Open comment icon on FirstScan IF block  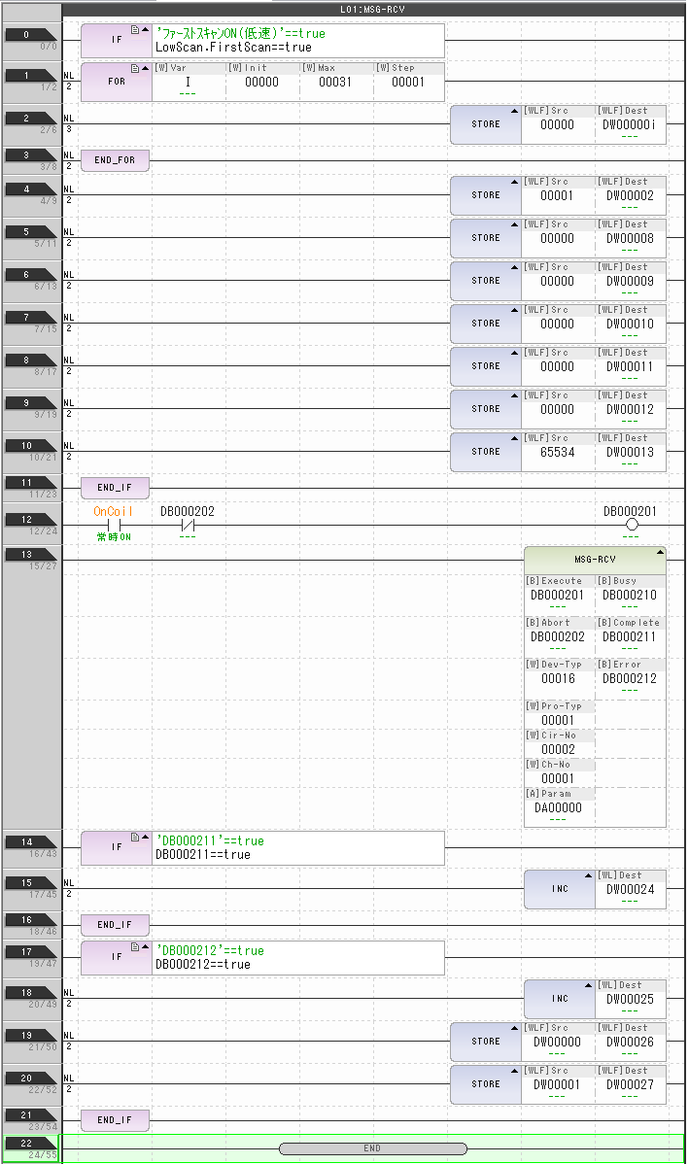coord(135,30)
